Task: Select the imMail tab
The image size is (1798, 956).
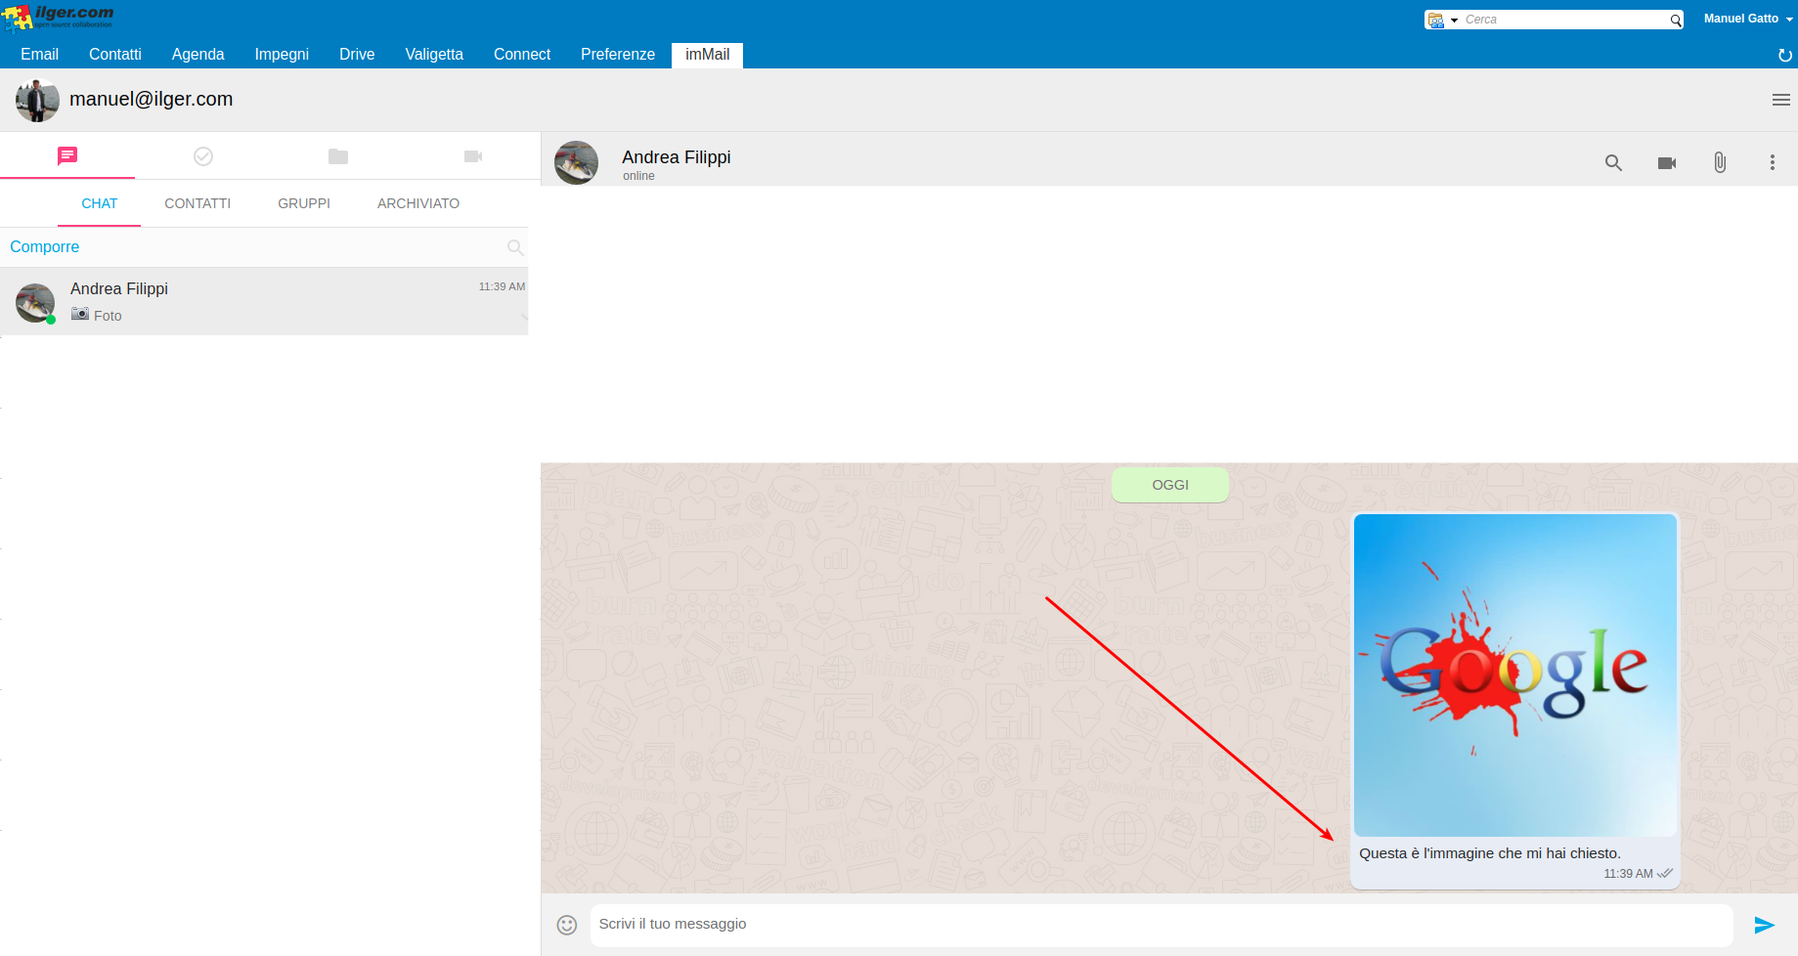Action: (x=707, y=55)
